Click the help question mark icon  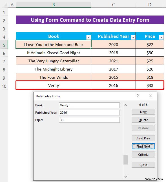point(138,96)
